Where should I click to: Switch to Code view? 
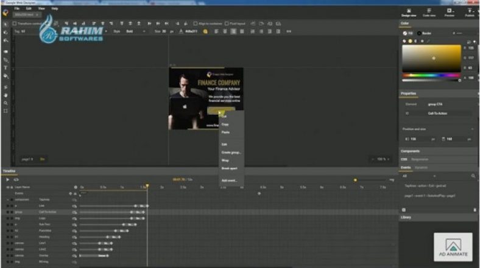pyautogui.click(x=429, y=12)
